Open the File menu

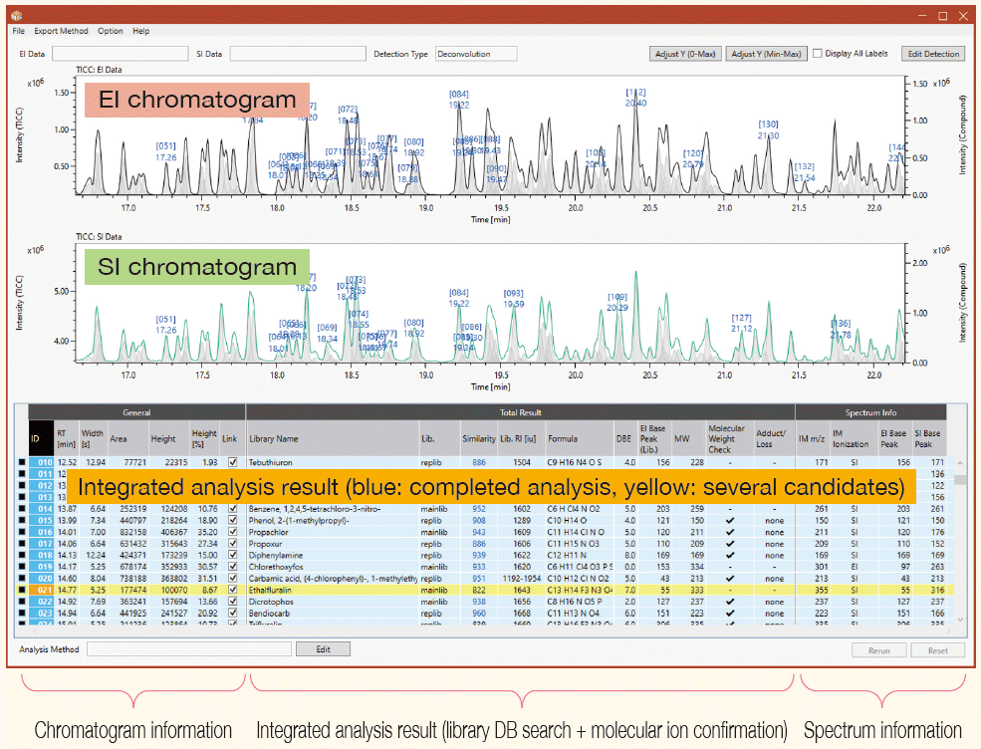17,31
